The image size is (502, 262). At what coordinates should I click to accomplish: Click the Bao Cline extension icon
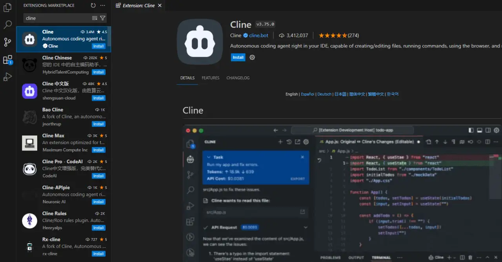pos(29,117)
